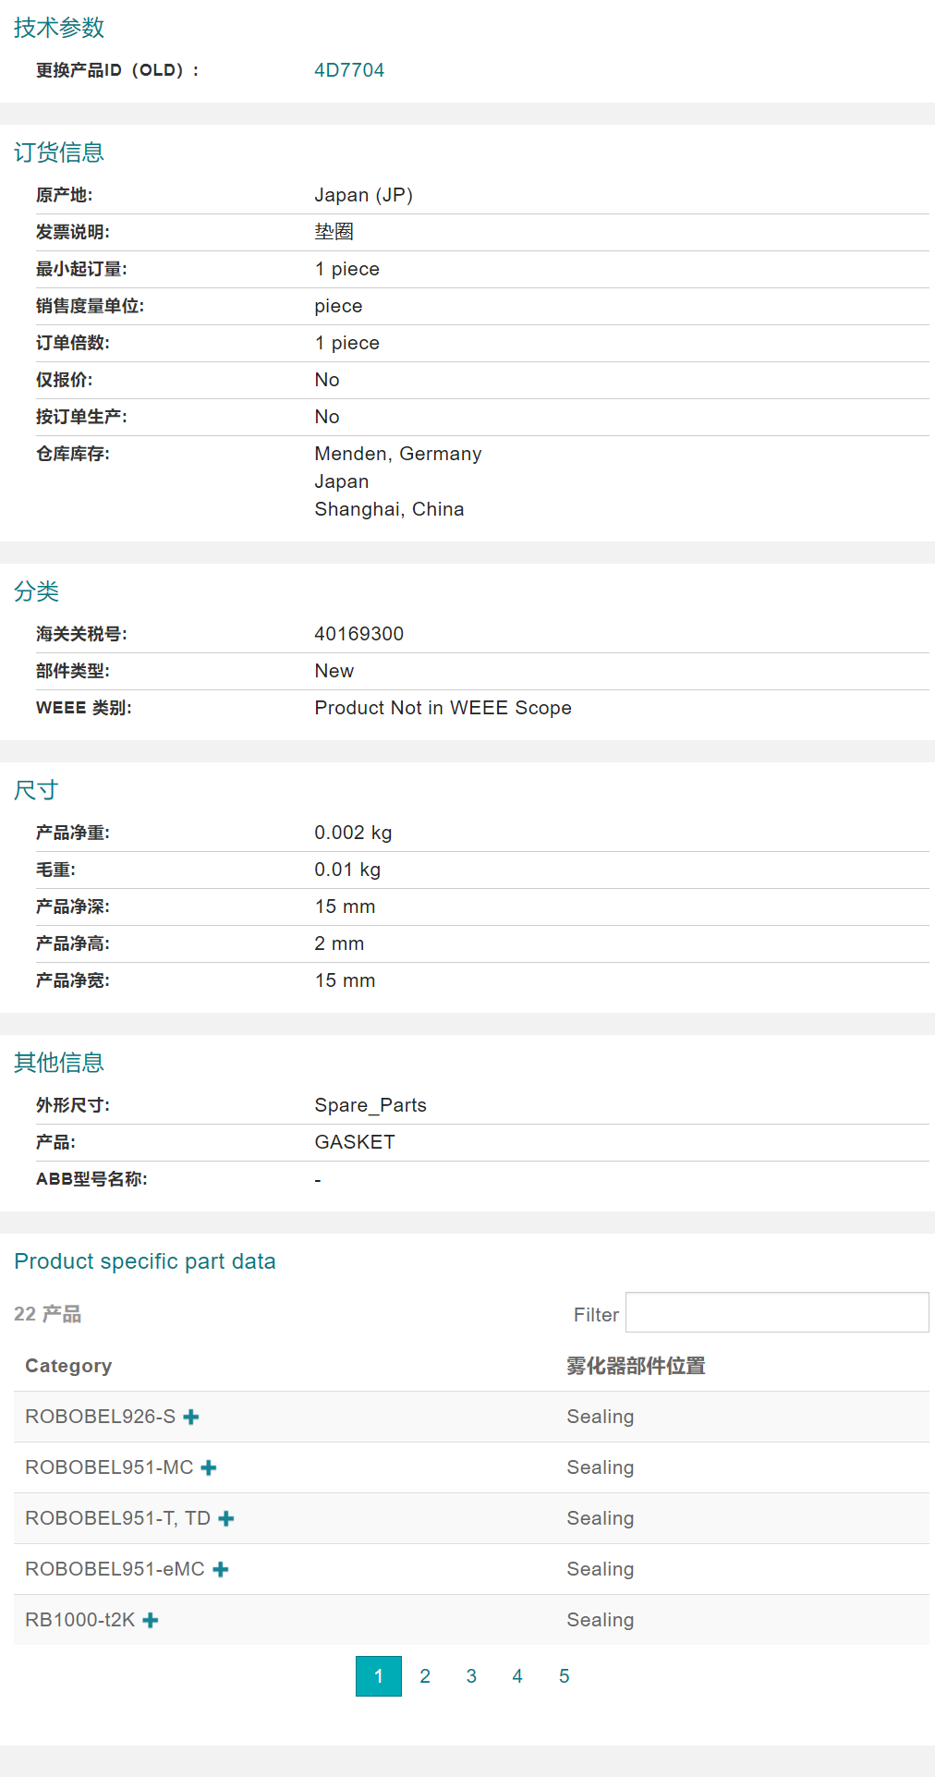Expand the ROBOBEL951-MC plus icon
Image resolution: width=935 pixels, height=1777 pixels.
coord(209,1467)
